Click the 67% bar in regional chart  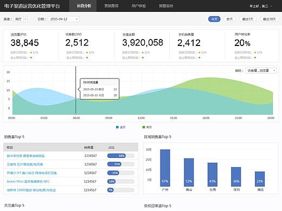coord(165,168)
